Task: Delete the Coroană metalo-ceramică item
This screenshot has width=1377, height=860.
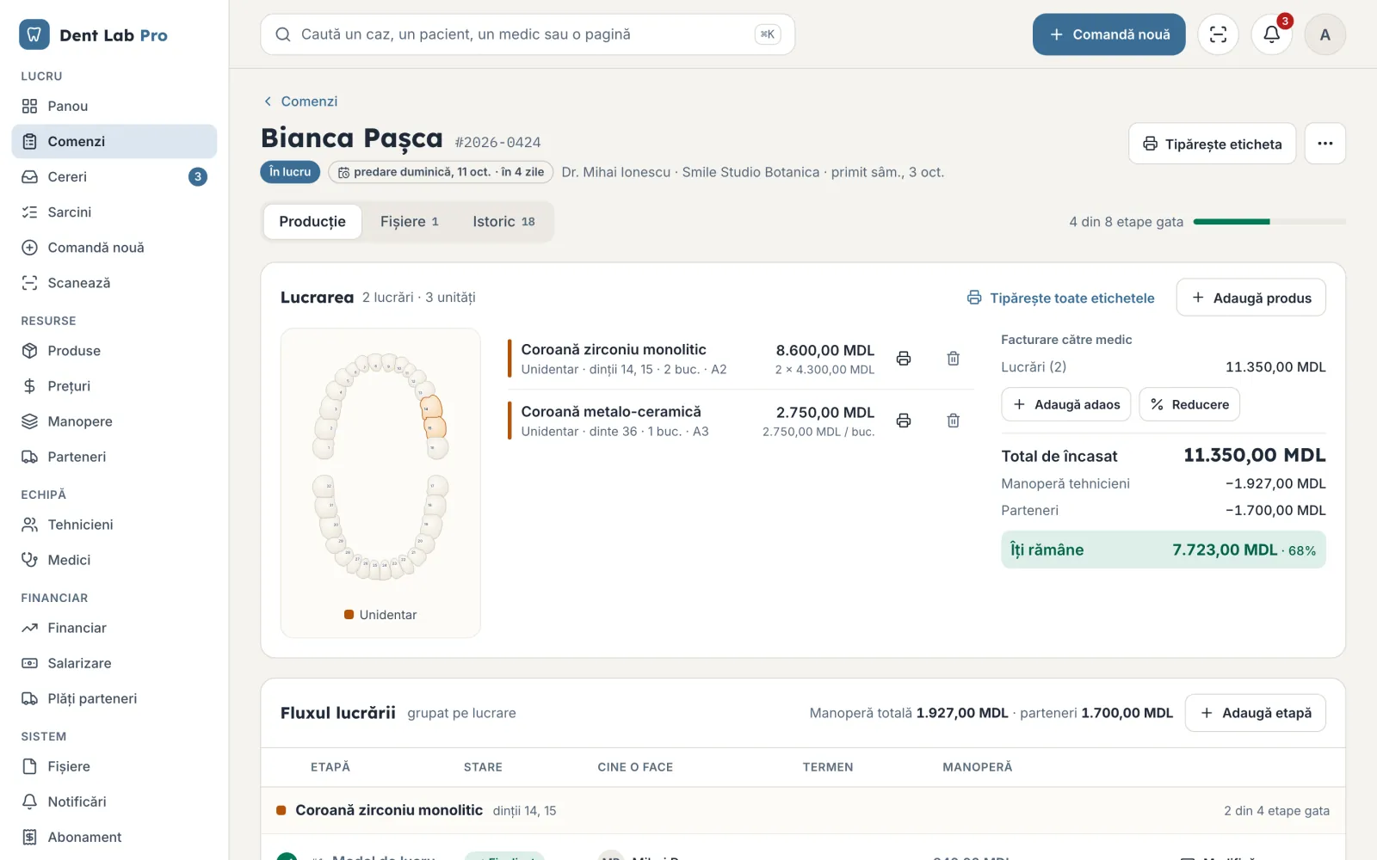Action: pyautogui.click(x=954, y=421)
